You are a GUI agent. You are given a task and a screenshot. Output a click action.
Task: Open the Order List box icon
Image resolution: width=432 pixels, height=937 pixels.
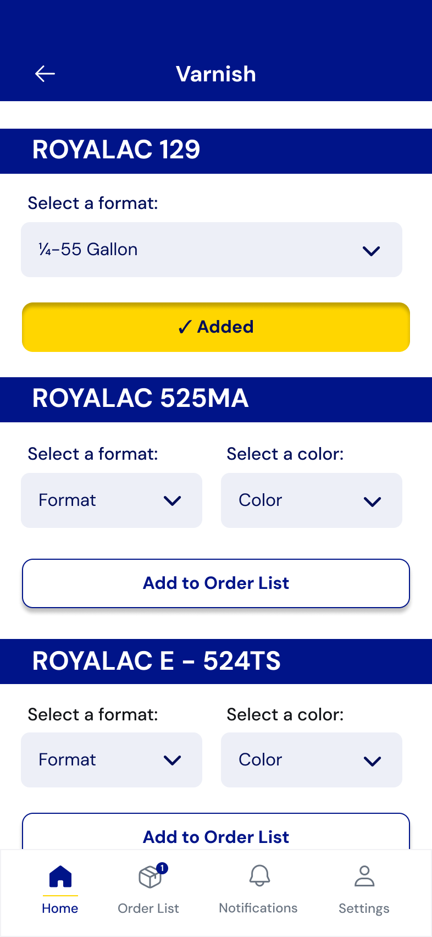click(x=149, y=877)
